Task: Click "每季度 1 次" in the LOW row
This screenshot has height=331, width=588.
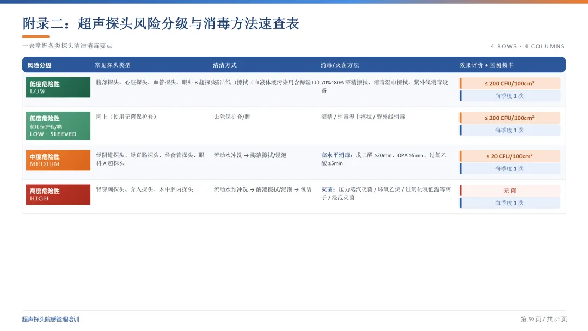Action: coord(510,96)
